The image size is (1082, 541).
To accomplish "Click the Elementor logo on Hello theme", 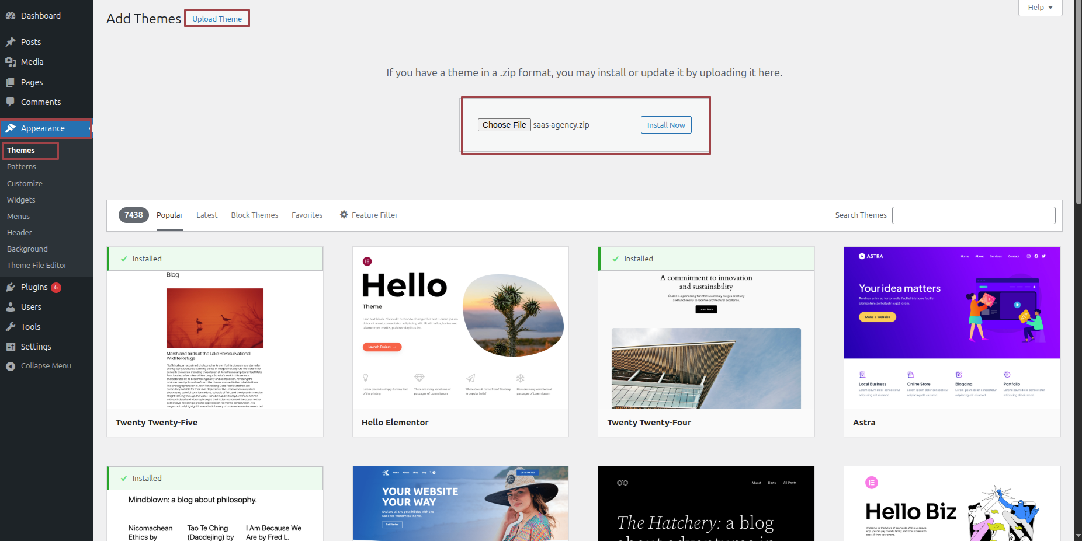I will click(x=367, y=261).
